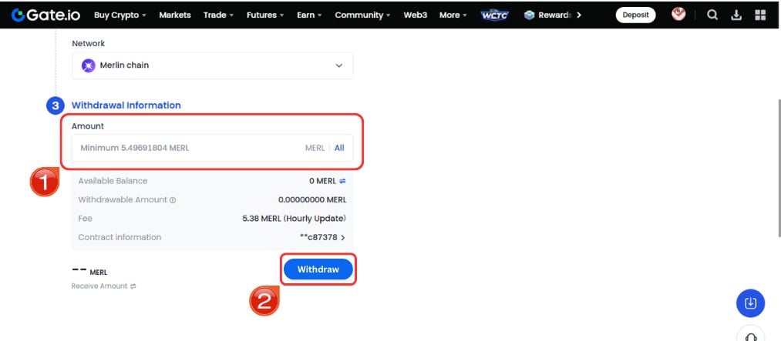This screenshot has height=341, width=781.
Task: Open the Buy Crypto dropdown menu
Action: click(120, 15)
